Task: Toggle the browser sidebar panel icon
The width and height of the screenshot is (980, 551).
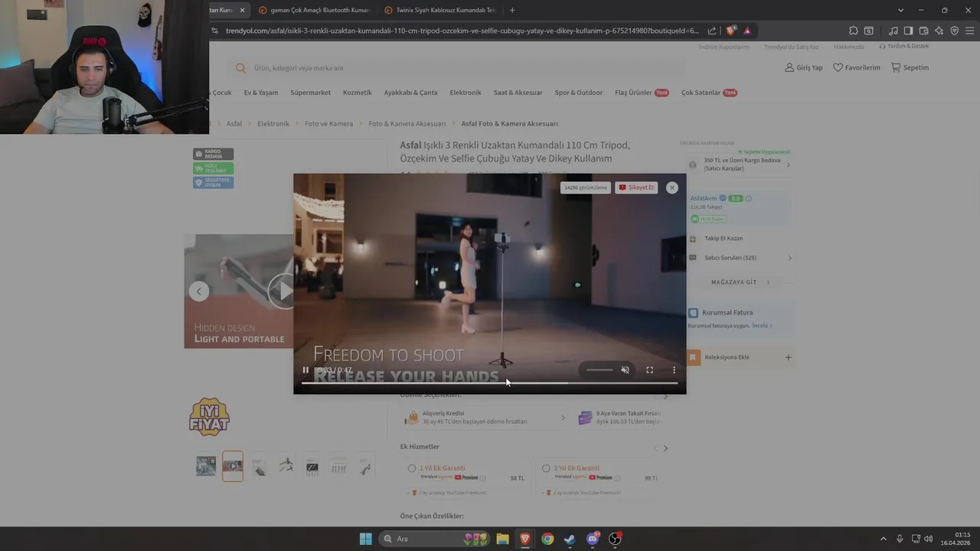Action: (908, 31)
